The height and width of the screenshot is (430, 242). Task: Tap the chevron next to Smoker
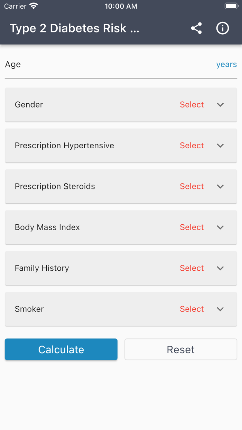220,309
